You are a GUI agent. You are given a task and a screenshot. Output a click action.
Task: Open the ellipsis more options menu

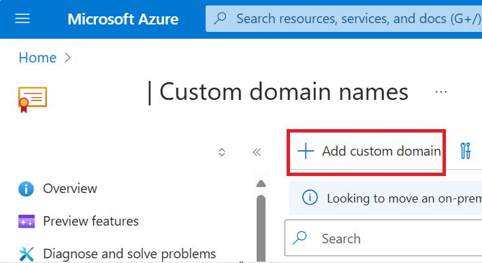[x=441, y=92]
